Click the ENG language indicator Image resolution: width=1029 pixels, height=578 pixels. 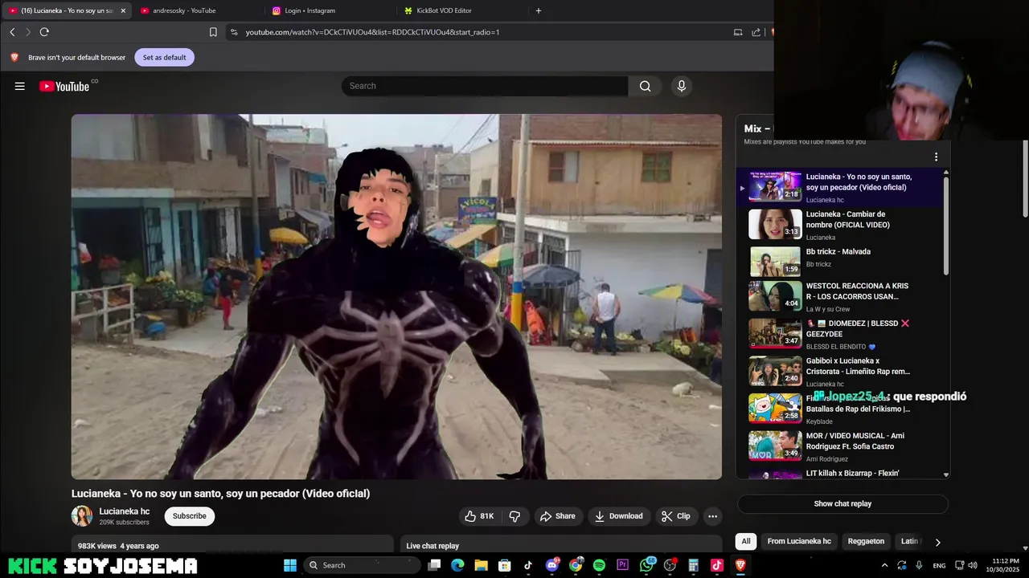(x=939, y=566)
